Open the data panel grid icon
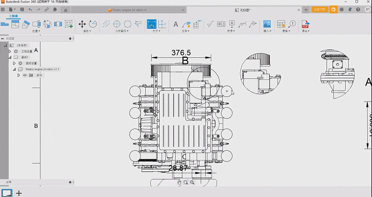Viewport: 372px width, 197px height. [3, 10]
